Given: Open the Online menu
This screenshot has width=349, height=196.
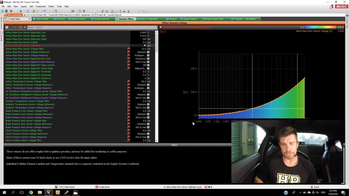Looking at the screenshot, I should pos(51,7).
